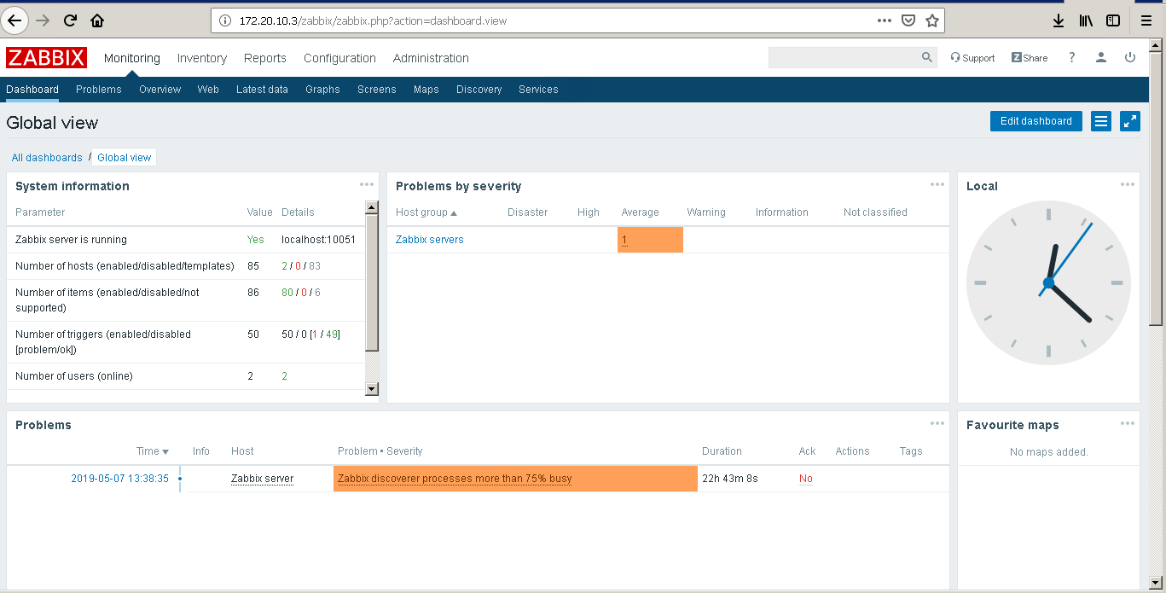Click the site information icon in URL bar
This screenshot has width=1166, height=593.
[x=225, y=20]
